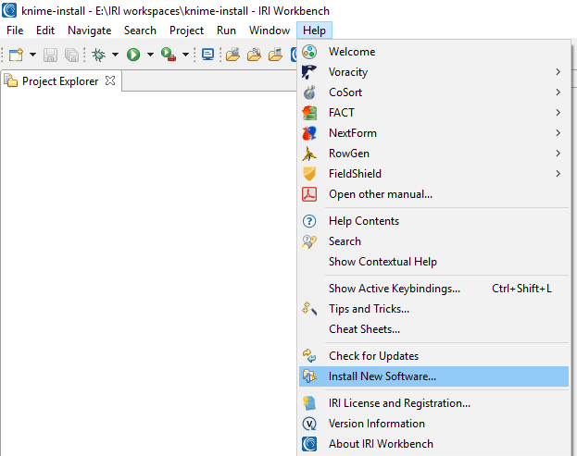Viewport: 577px width, 456px height.
Task: Click the Help Contents question mark icon
Action: [309, 221]
